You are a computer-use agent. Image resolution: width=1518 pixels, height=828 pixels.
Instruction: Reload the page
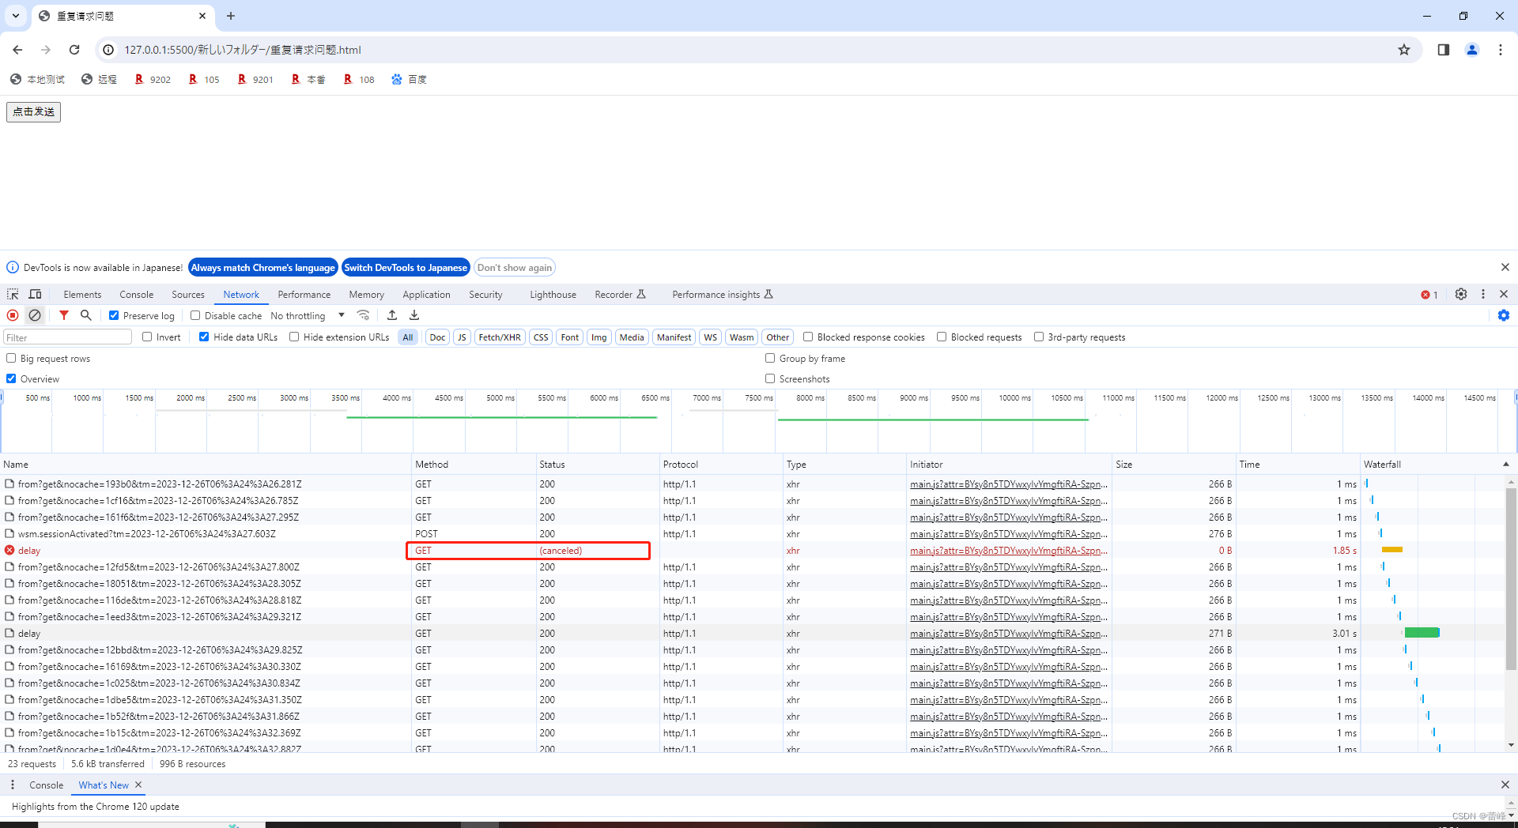pos(74,50)
